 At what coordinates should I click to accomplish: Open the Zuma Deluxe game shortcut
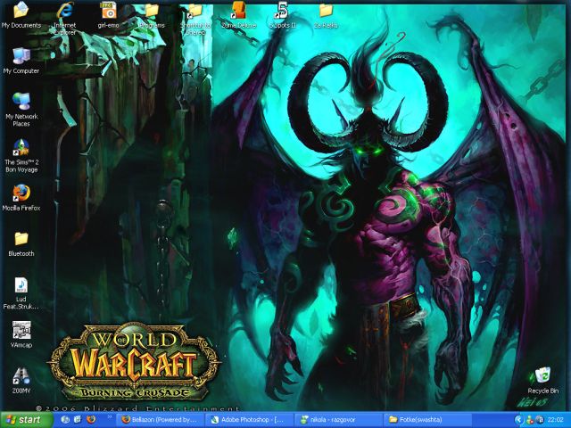[238, 12]
